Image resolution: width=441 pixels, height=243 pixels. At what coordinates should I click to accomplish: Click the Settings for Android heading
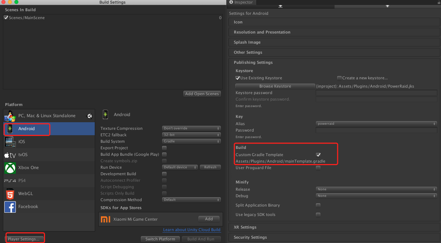pyautogui.click(x=249, y=13)
